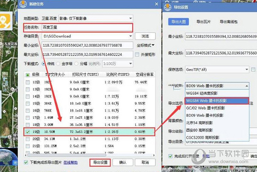Uncheck the 19级 row checkbox
This screenshot has height=172, width=257.
pyautogui.click(x=28, y=132)
